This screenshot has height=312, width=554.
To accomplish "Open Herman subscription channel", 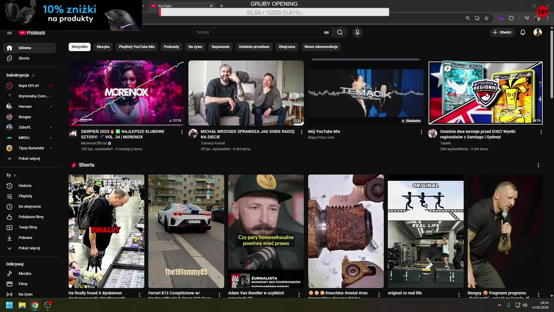I will click(30, 107).
